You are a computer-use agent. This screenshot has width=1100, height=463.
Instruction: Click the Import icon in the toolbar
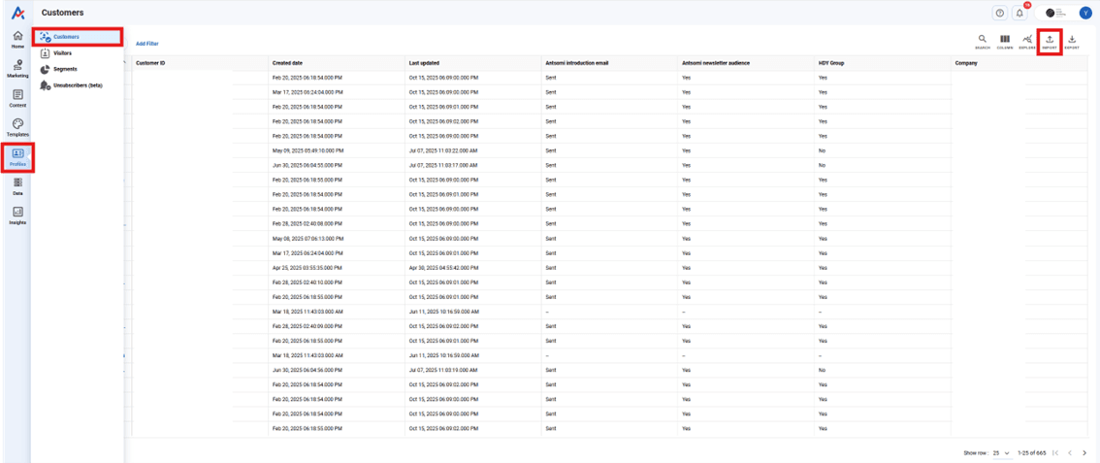1050,41
